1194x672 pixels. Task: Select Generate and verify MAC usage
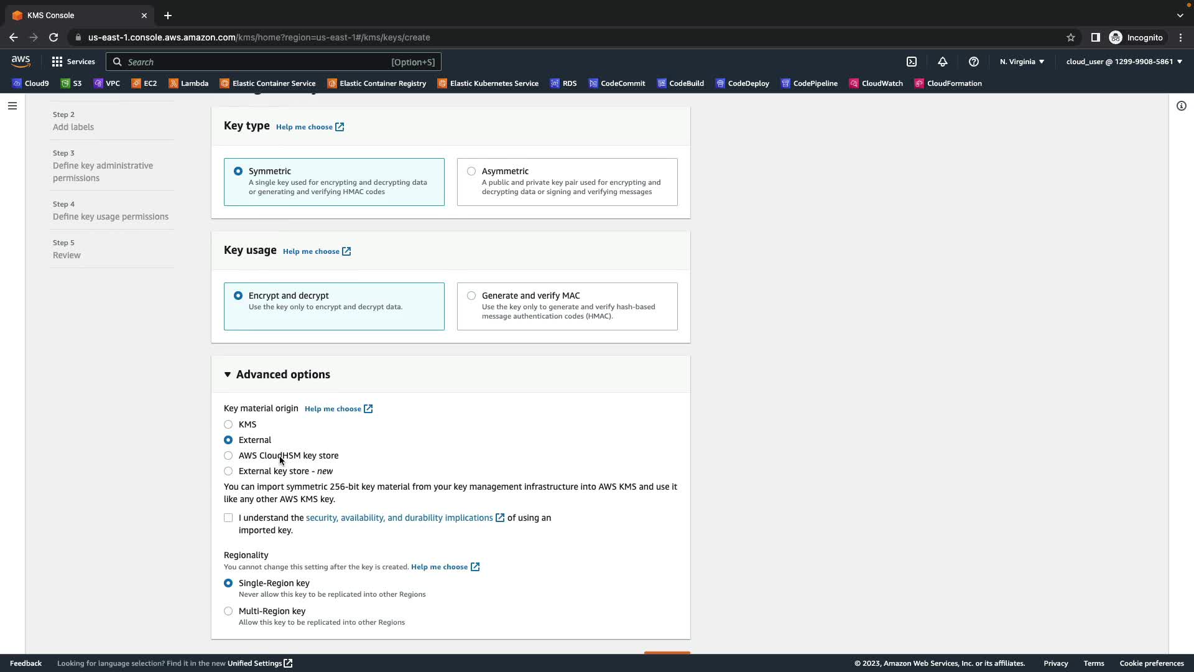point(471,296)
